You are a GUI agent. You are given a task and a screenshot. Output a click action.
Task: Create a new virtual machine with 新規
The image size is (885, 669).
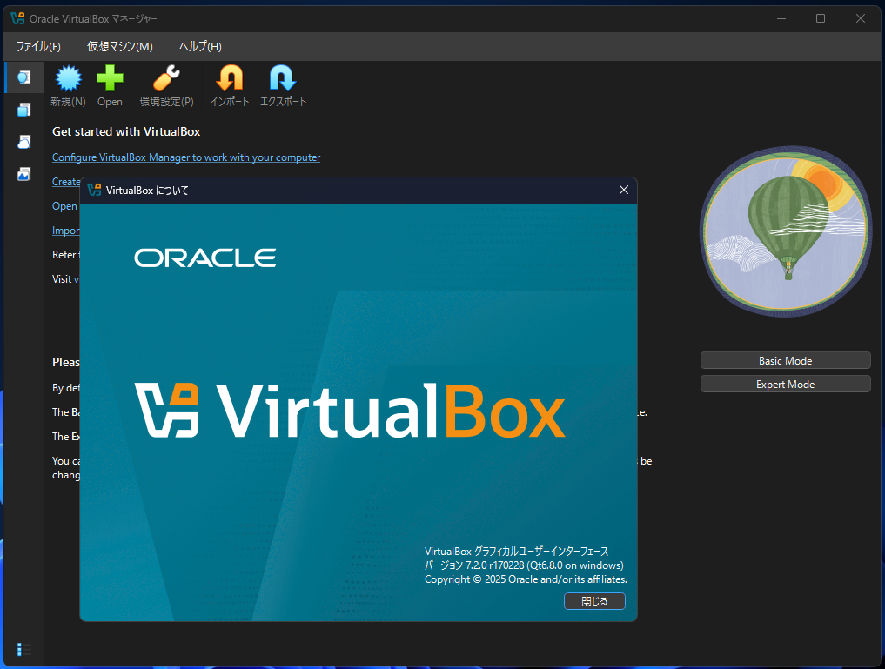[x=67, y=84]
